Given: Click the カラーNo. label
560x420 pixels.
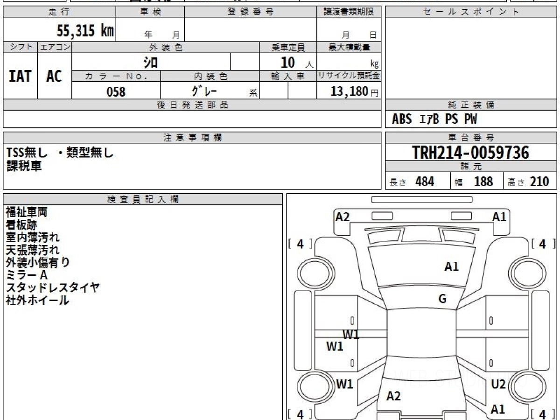Looking at the screenshot, I should click(x=116, y=76).
